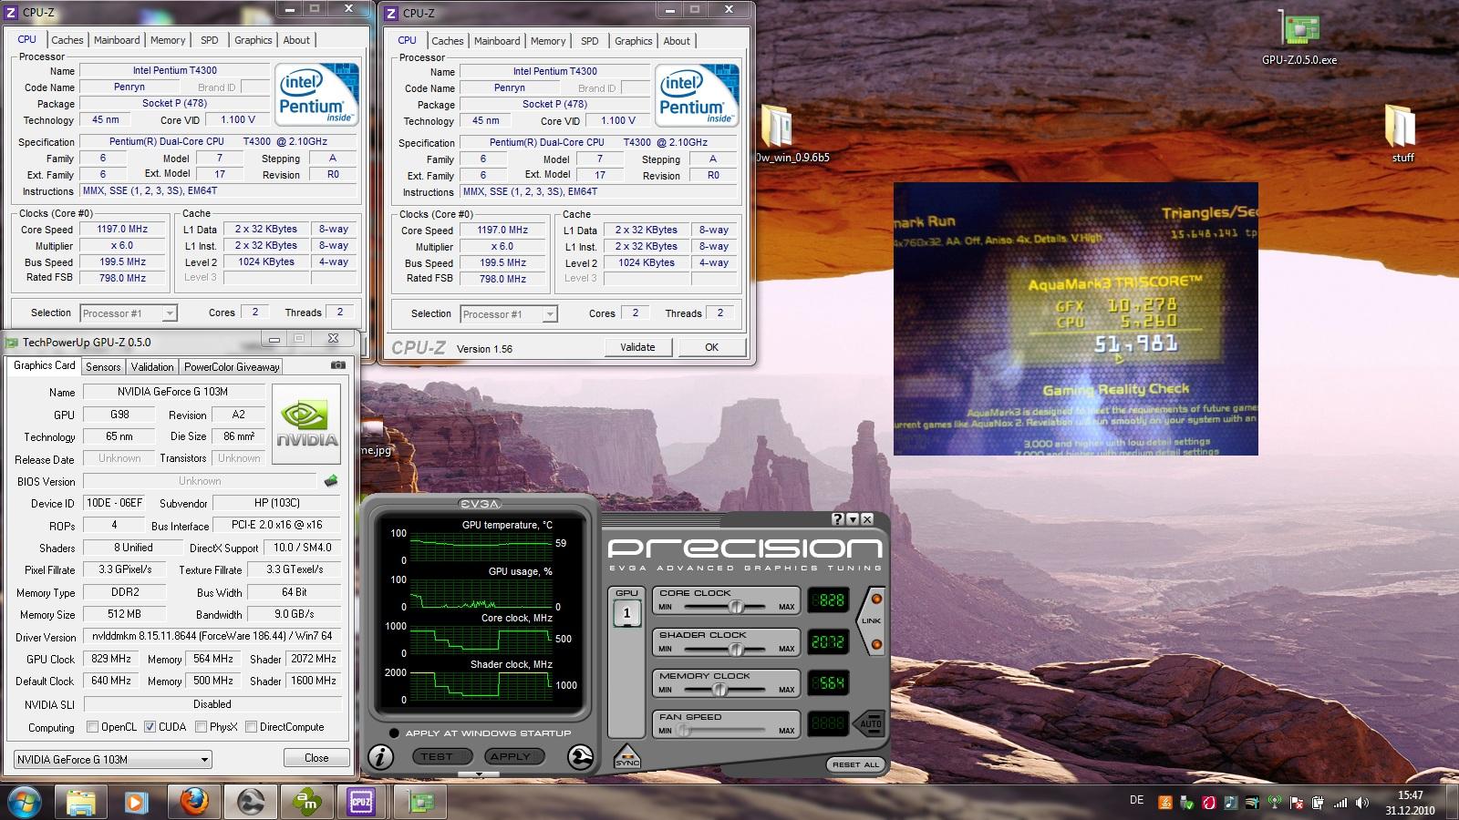Enable the PhysX checkbox in GPU-Z
This screenshot has width=1459, height=820.
pyautogui.click(x=201, y=727)
